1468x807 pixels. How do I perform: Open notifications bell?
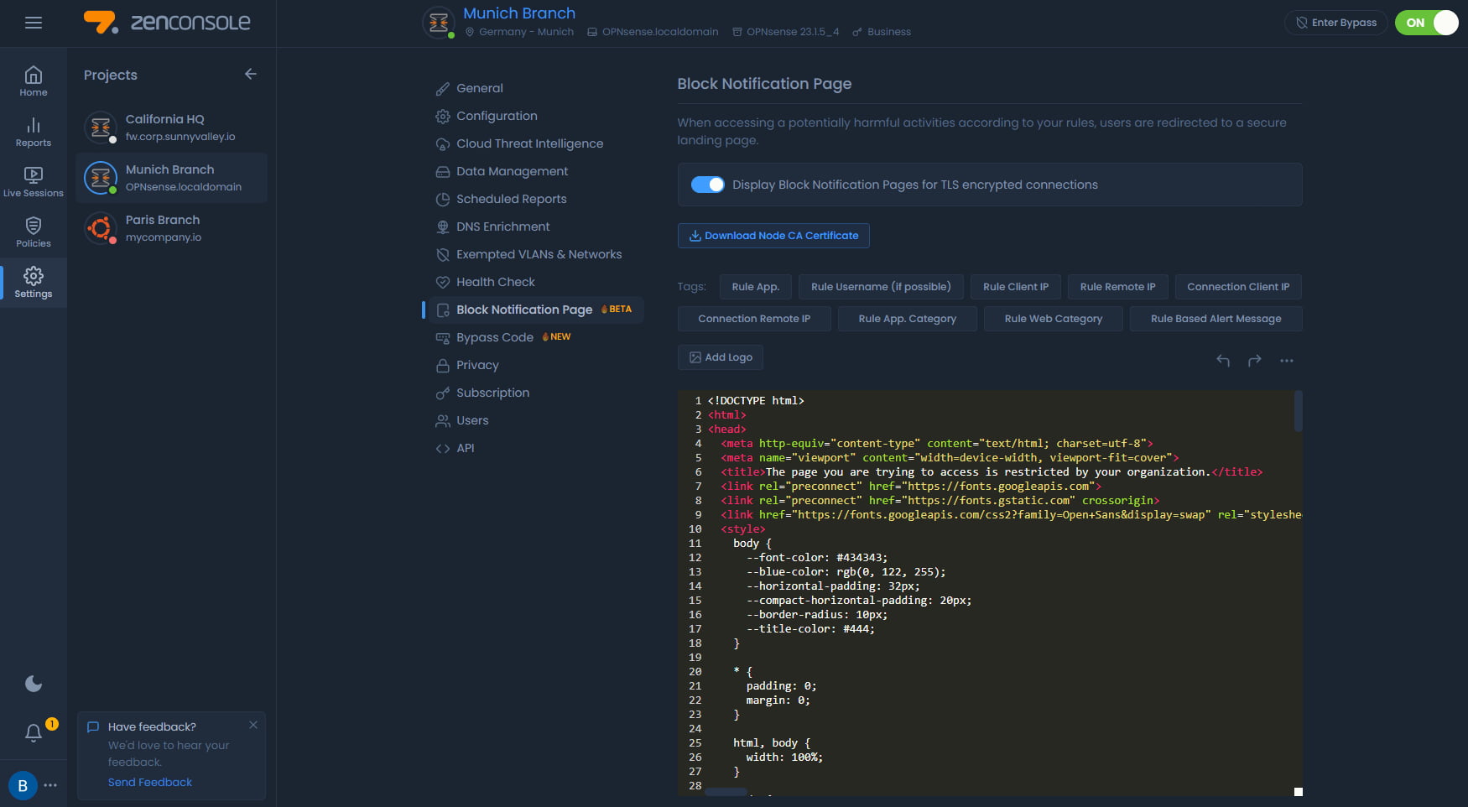(x=34, y=732)
